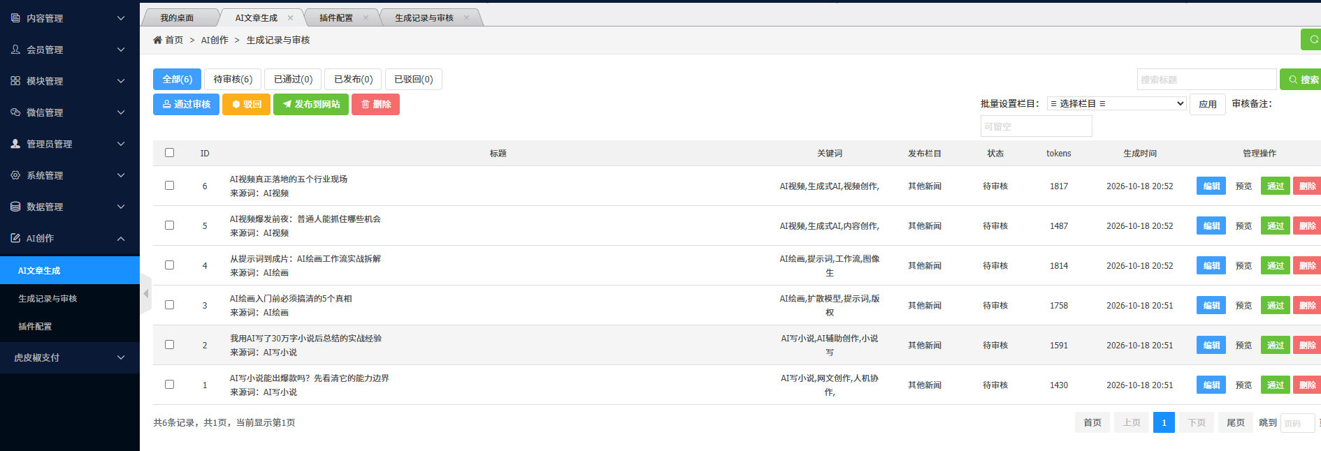The height and width of the screenshot is (451, 1321).
Task: Expand the 虎皮椒支付 menu chevron
Action: tap(121, 357)
